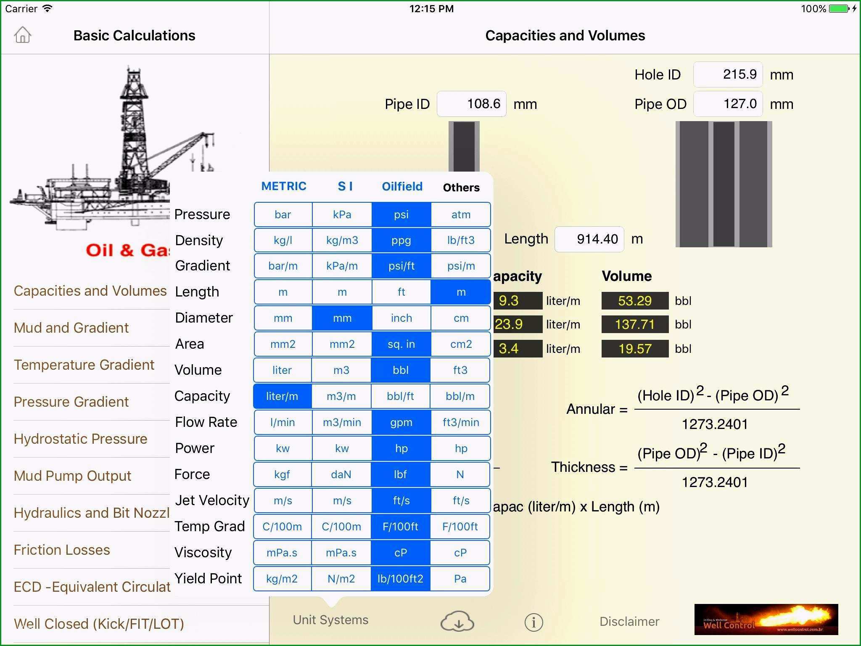Set Yield Point to kg/m2
This screenshot has width=861, height=646.
coord(282,579)
